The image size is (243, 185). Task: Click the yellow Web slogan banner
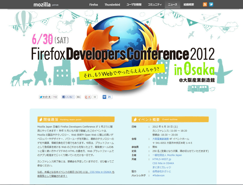(x=122, y=72)
